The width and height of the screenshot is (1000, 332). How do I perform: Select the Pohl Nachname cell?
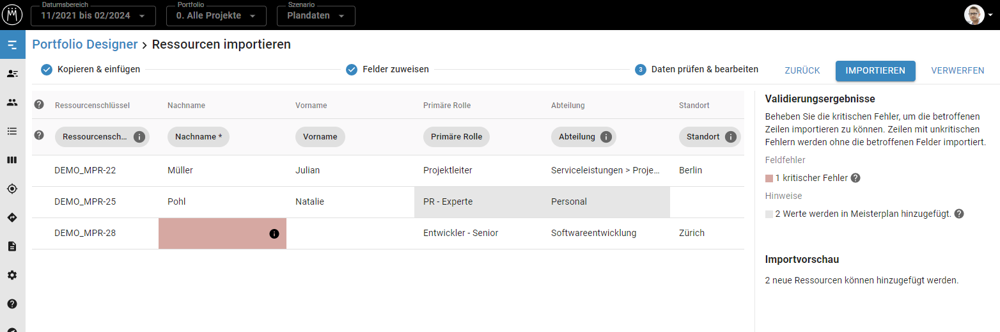coord(222,202)
